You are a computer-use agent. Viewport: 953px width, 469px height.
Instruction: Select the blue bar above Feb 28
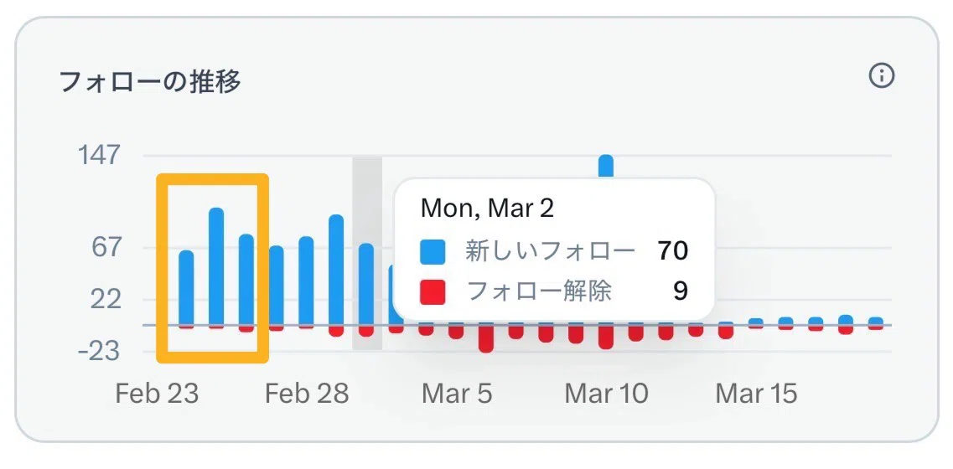[x=306, y=281]
